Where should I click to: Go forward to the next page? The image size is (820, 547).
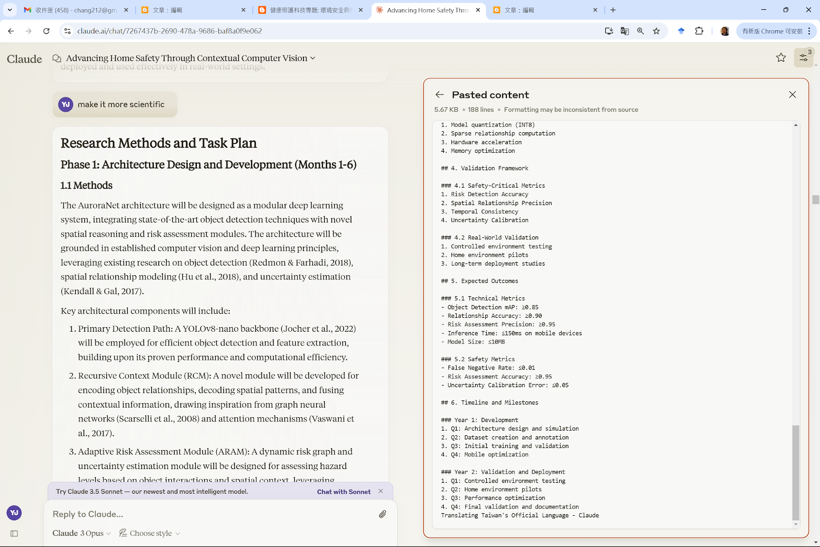[x=29, y=31]
